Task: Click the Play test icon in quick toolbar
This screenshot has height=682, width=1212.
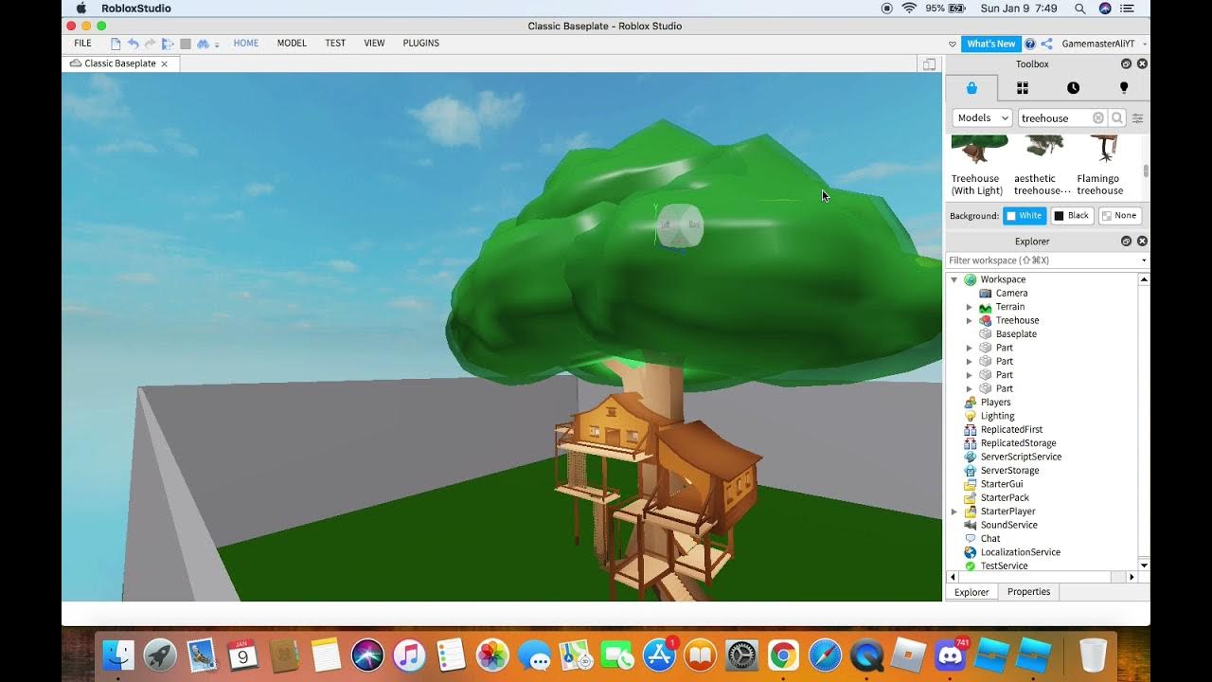Action: 168,44
